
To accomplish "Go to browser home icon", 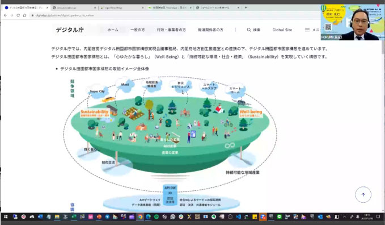I will click(x=24, y=15).
